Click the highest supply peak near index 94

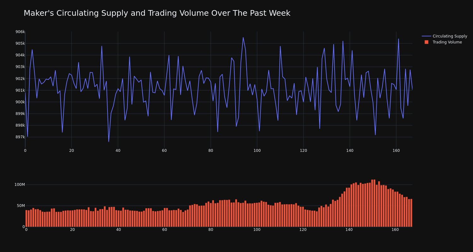[243, 37]
